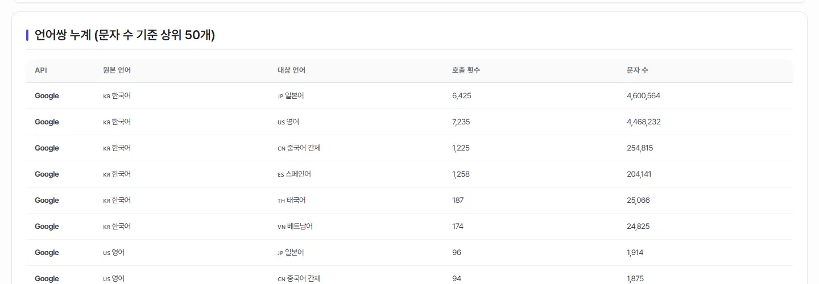Select character count 25,066
Viewport: 819px width, 284px height.
coord(638,201)
